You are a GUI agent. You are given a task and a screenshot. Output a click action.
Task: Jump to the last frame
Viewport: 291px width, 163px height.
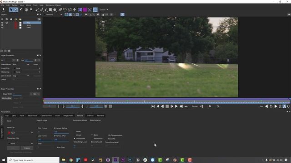point(181,106)
